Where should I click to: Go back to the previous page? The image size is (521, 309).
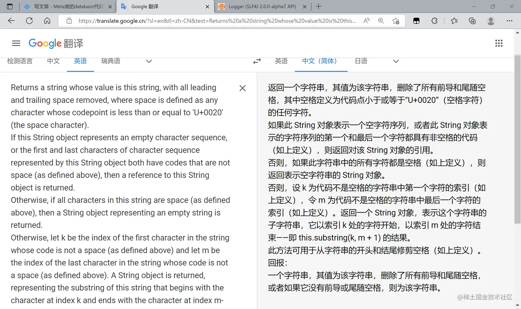pos(11,21)
